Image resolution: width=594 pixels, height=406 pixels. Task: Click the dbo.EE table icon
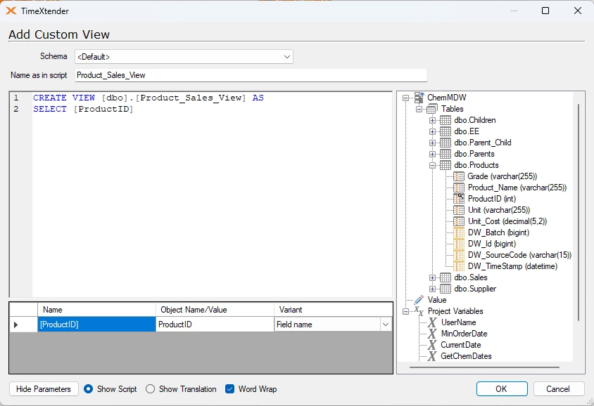(x=445, y=131)
